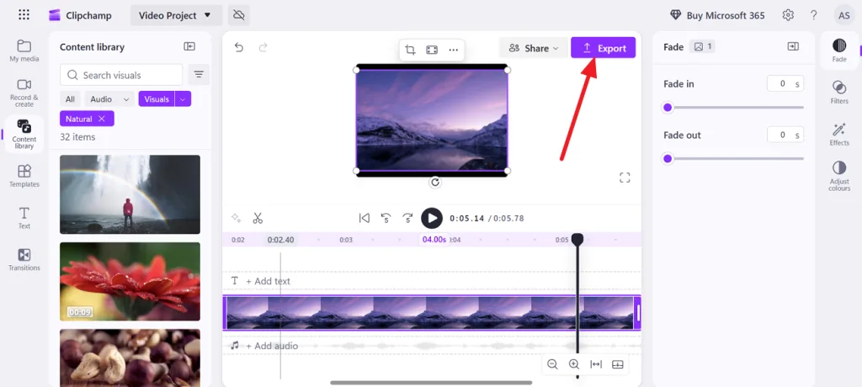Fit the timeline to the screen
The image size is (862, 387).
pos(596,364)
